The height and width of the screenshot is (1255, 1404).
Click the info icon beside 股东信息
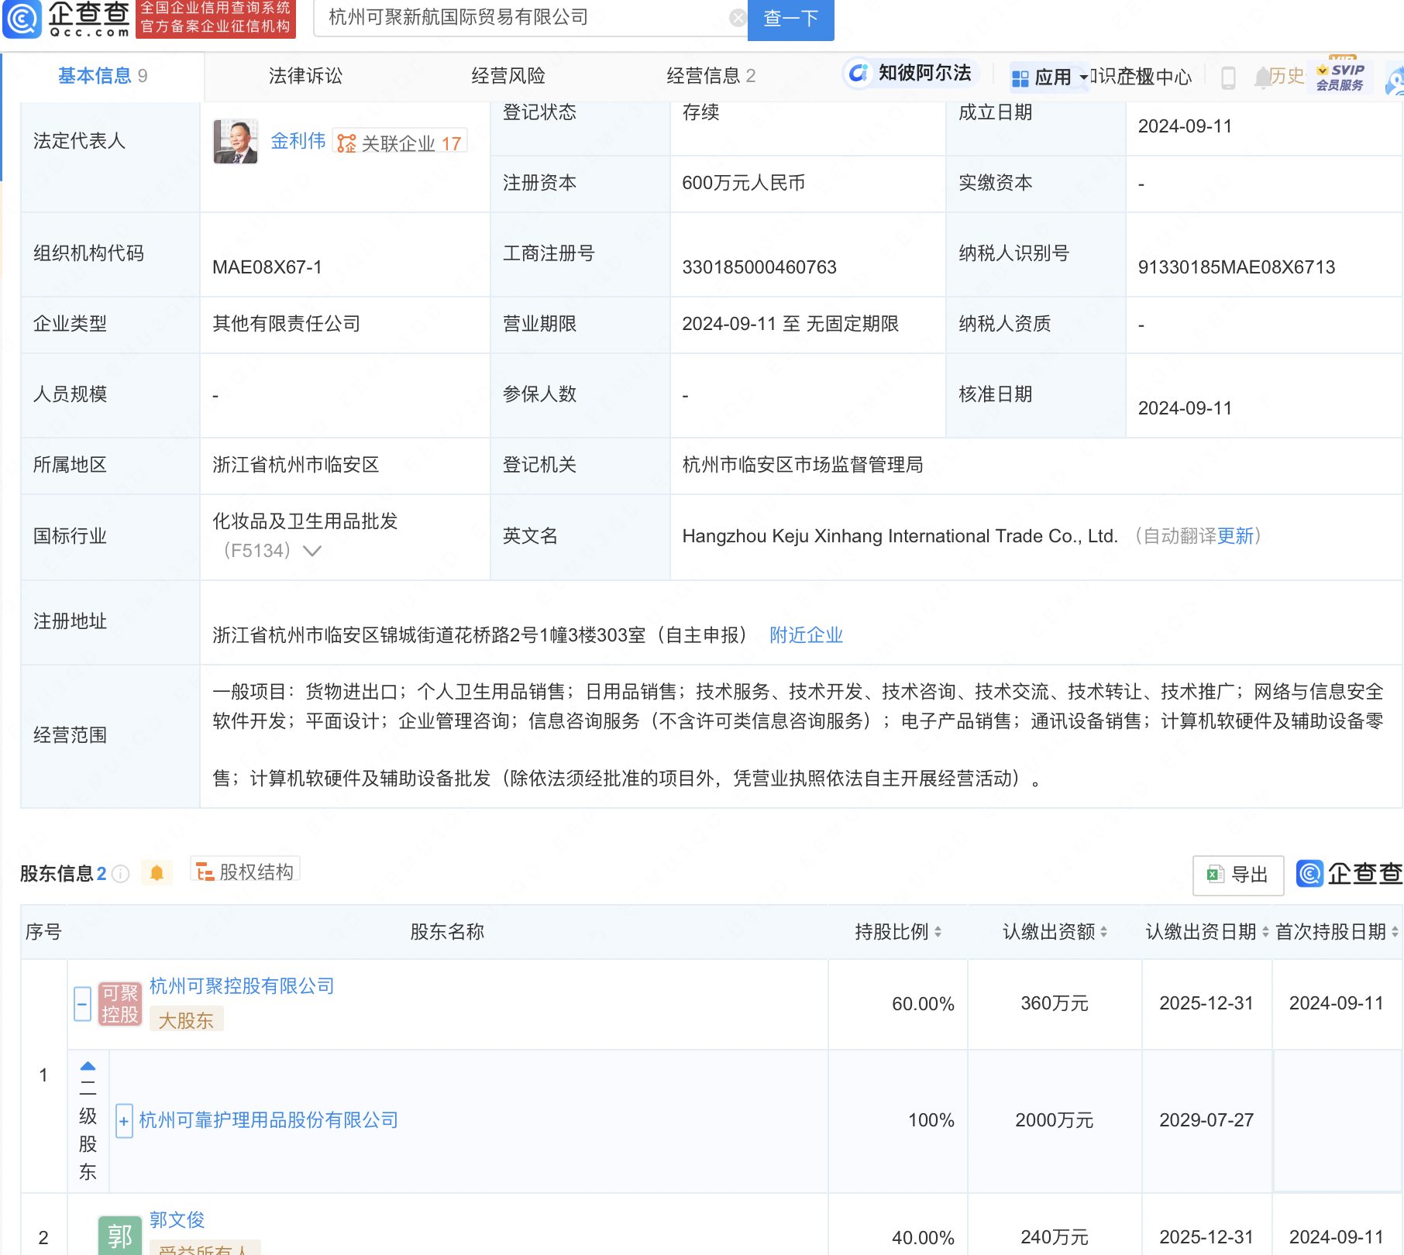[121, 874]
